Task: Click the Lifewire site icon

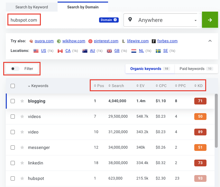Action: click(124, 41)
